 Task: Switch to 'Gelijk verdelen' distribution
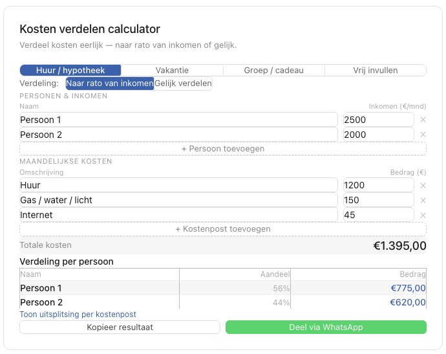pos(183,83)
